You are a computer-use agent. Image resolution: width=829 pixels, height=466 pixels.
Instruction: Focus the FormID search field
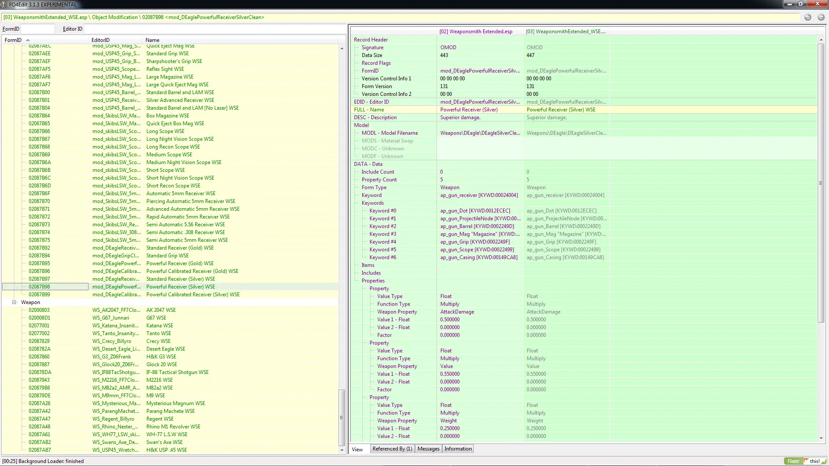click(38, 29)
